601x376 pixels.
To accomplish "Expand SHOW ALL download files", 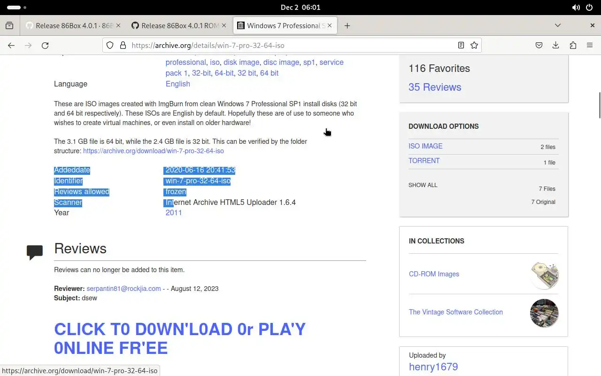I will [x=423, y=185].
